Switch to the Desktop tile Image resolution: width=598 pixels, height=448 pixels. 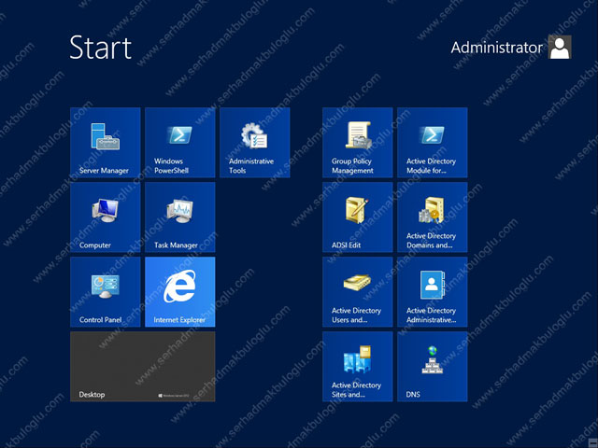pyautogui.click(x=143, y=367)
